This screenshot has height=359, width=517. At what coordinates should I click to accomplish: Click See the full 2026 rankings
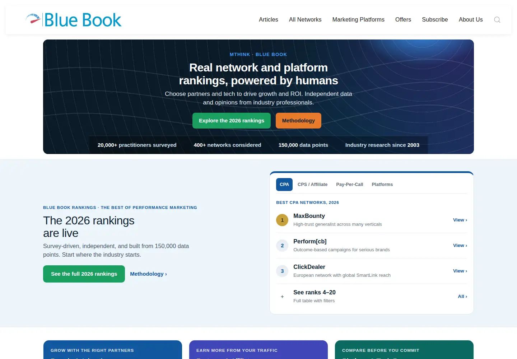point(84,274)
